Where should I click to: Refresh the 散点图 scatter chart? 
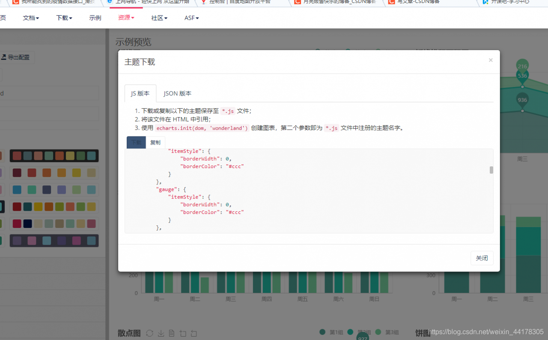149,333
